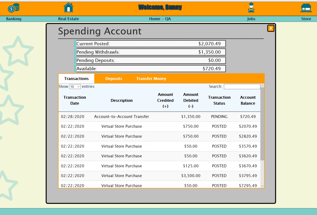Click the Store navigation label
The width and height of the screenshot is (317, 215).
pyautogui.click(x=306, y=19)
